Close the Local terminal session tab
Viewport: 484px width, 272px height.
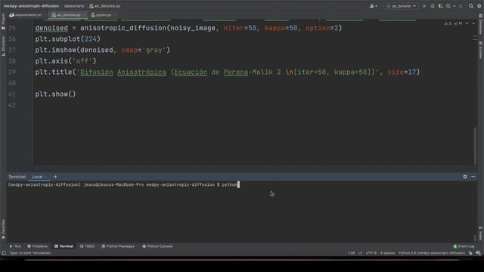click(x=46, y=177)
